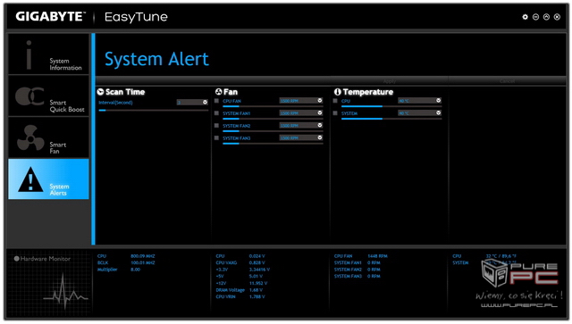572x324 pixels.
Task: Adjust the CPU FAN threshold slider
Action: click(273, 106)
